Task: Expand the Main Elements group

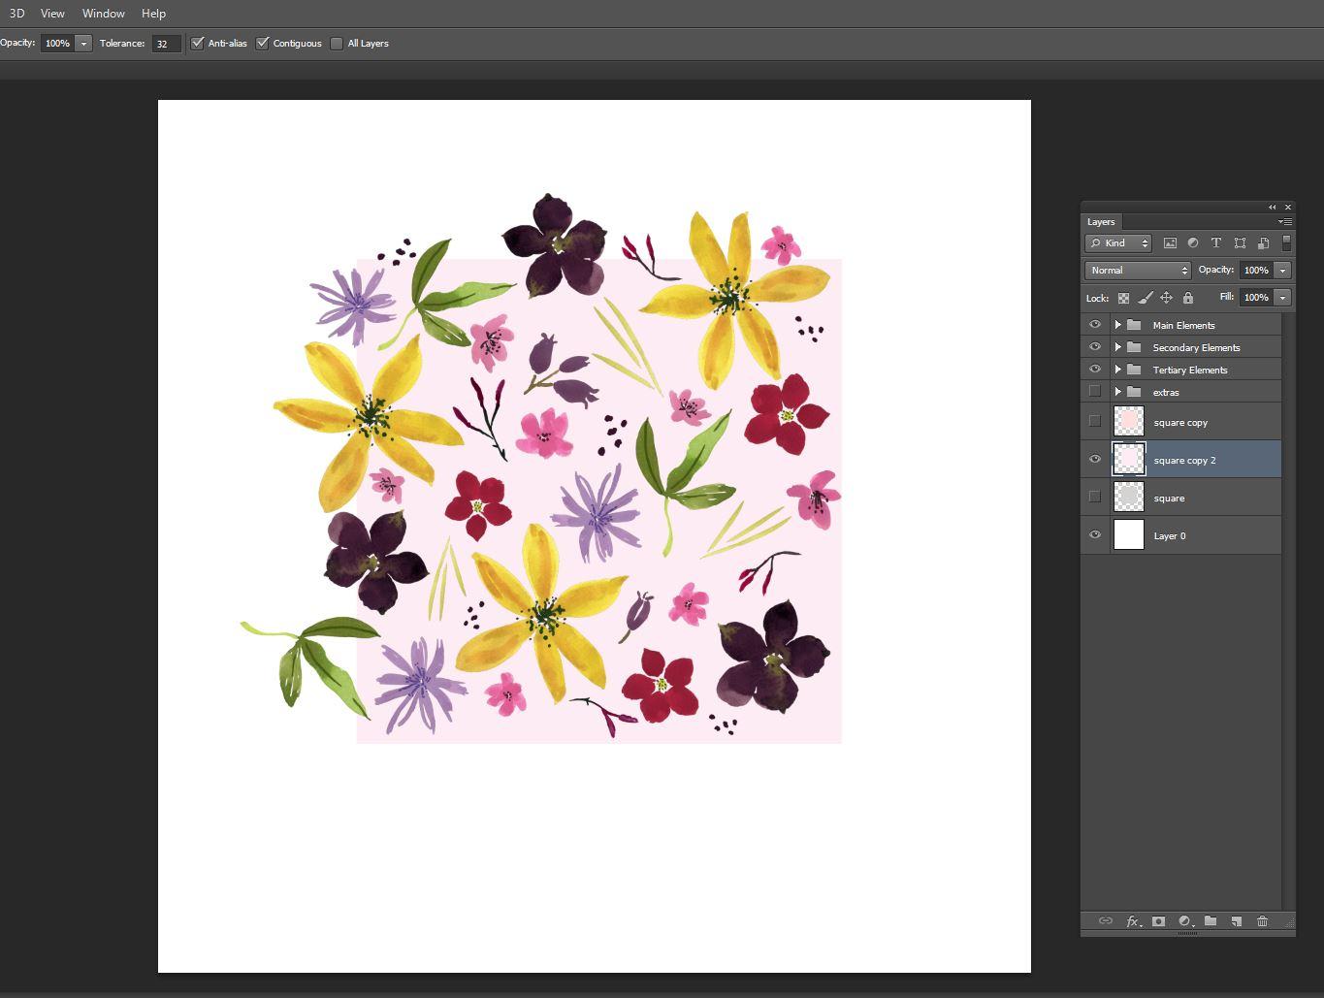Action: (x=1117, y=325)
